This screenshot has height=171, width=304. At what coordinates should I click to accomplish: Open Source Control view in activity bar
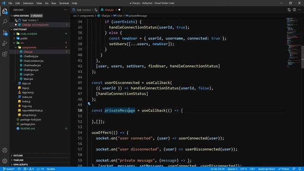[5, 32]
